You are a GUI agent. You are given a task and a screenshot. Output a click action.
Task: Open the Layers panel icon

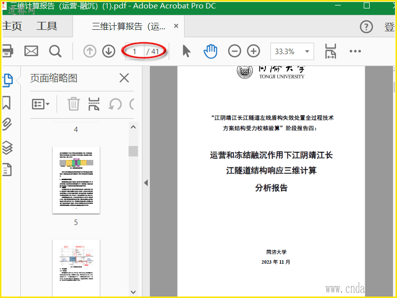click(x=7, y=148)
